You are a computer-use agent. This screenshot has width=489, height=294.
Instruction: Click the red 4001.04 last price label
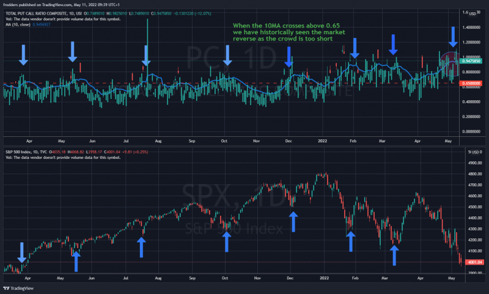coord(474,262)
